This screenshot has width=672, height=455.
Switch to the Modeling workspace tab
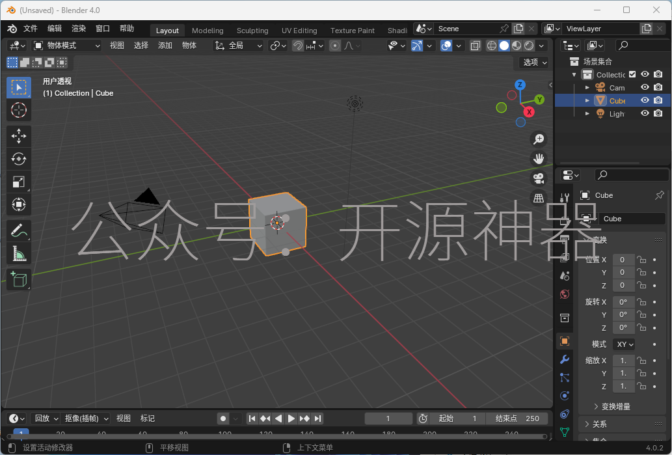[x=208, y=31]
